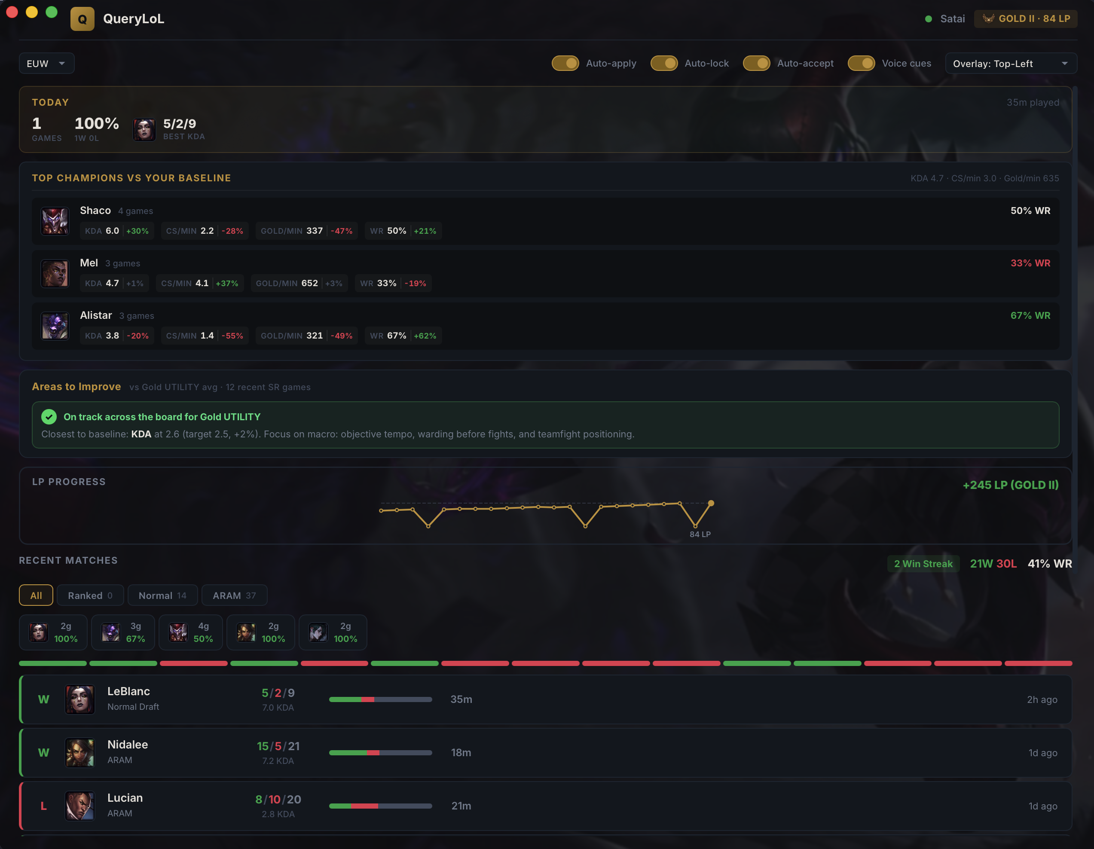Viewport: 1094px width, 849px height.
Task: Click the 2 Win Streak badge
Action: pos(923,564)
